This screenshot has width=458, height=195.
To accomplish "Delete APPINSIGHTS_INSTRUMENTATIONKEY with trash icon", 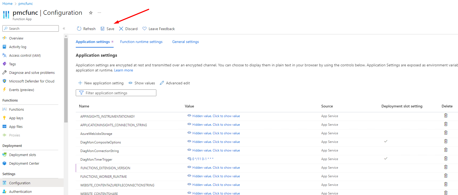I will click(446, 115).
